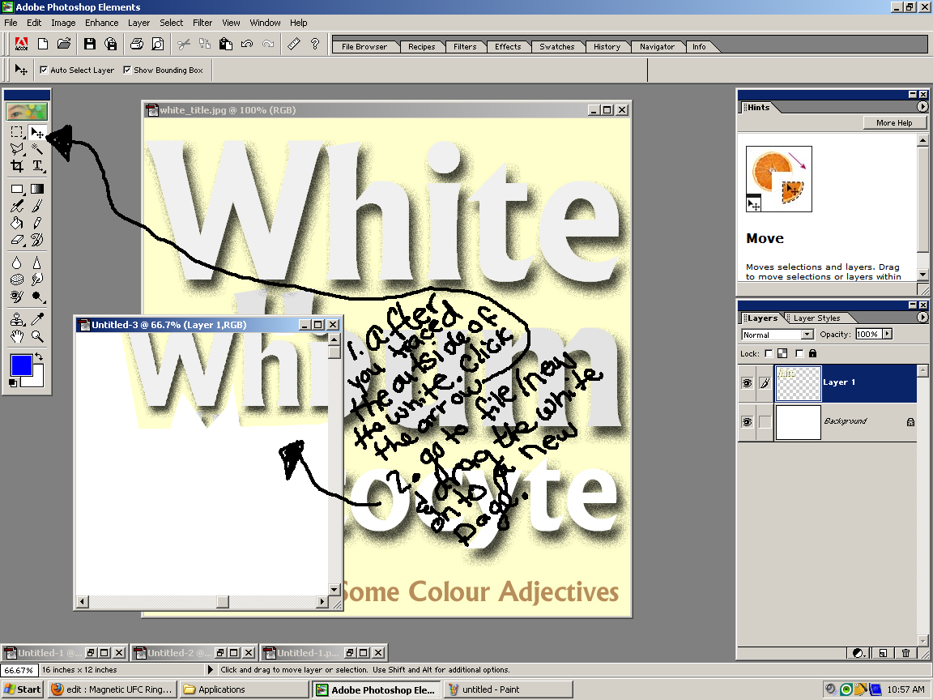Hide Layer 1 using eye icon

747,383
